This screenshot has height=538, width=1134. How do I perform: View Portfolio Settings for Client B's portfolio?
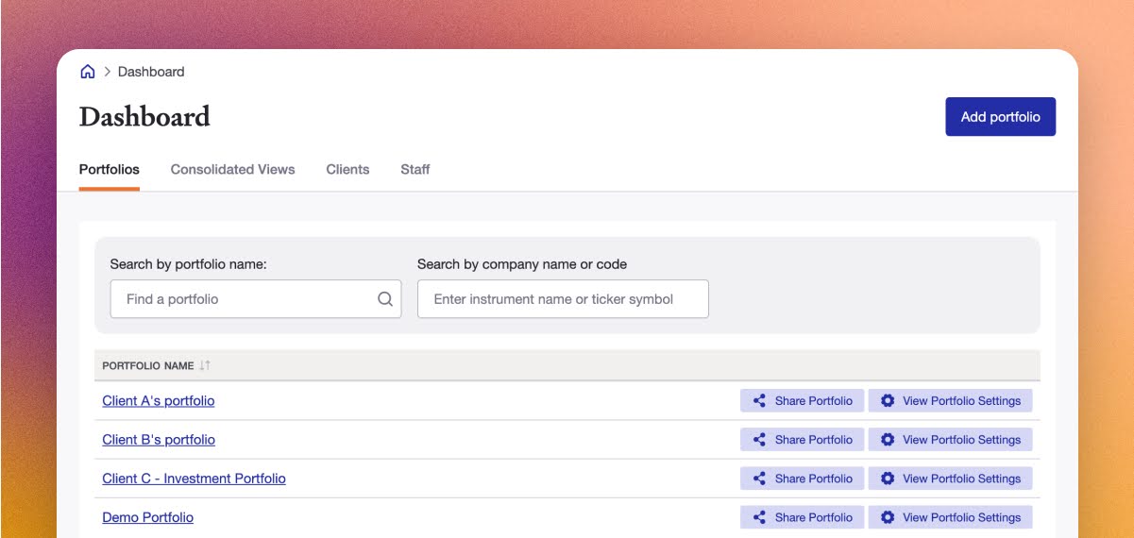pyautogui.click(x=951, y=440)
